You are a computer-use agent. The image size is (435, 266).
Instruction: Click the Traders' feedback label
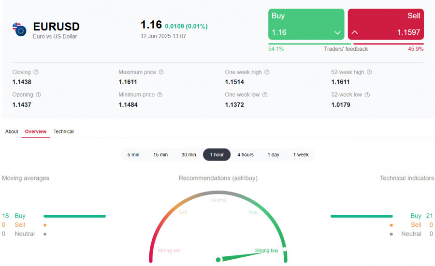[x=346, y=49]
